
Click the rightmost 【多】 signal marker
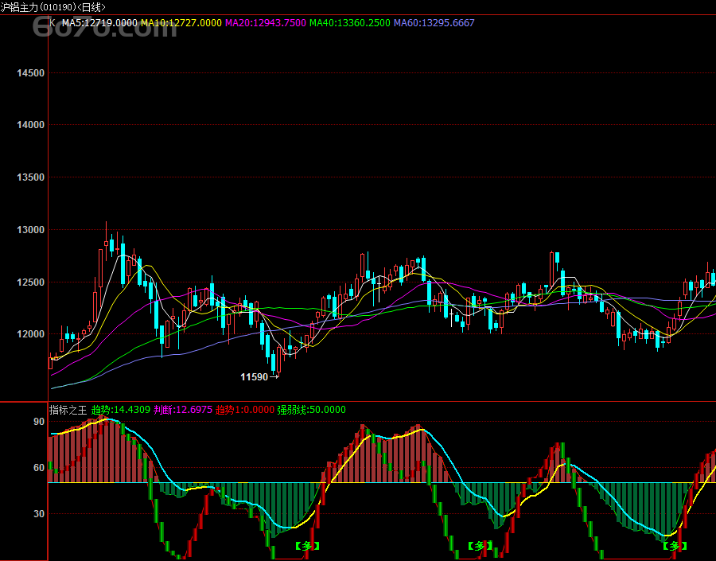[x=675, y=546]
